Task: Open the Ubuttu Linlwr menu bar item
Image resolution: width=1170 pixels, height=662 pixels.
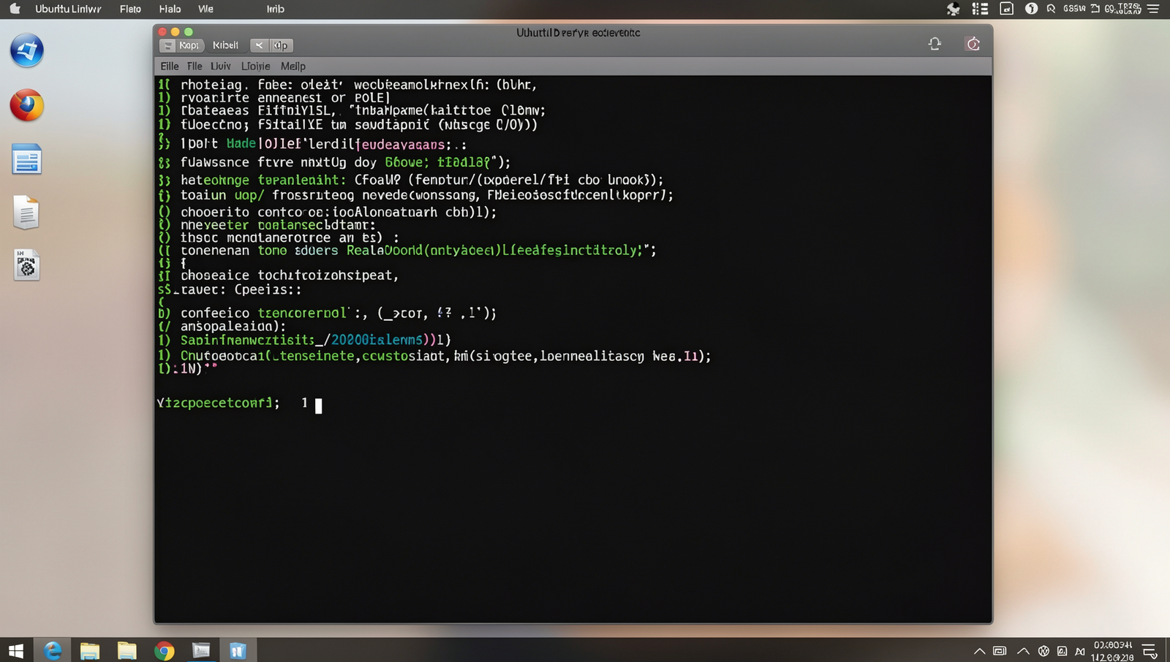Action: click(68, 9)
